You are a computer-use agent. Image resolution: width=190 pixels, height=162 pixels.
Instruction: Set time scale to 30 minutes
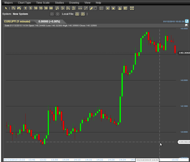pos(46,8)
